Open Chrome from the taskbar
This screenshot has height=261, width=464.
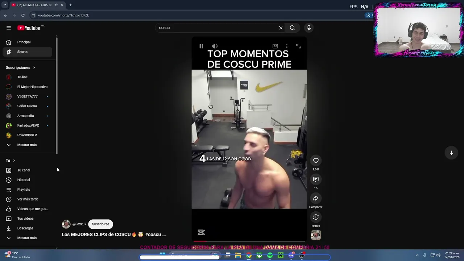249,256
